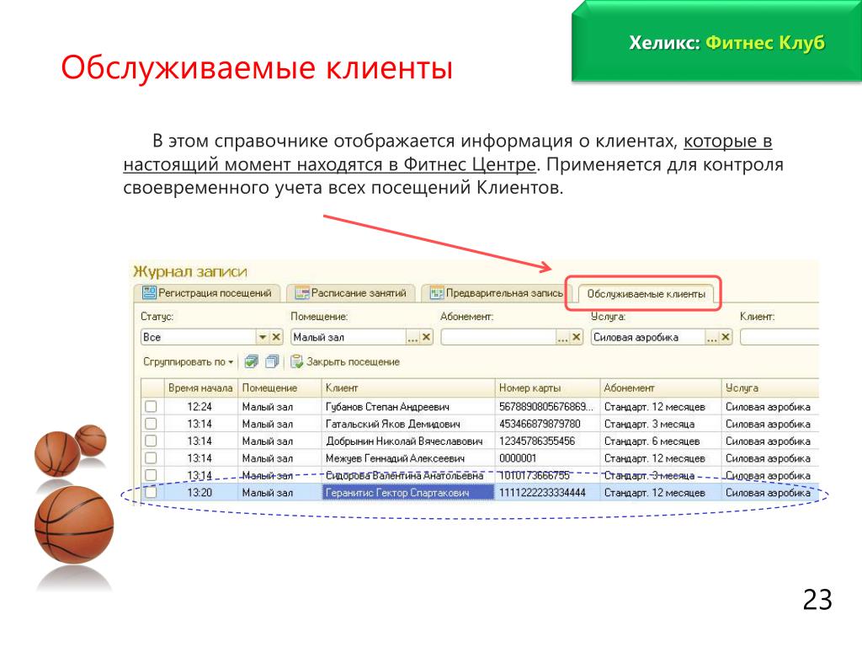Image resolution: width=862 pixels, height=647 pixels.
Task: Open Абонемент selection with ellipsis button
Action: point(563,337)
